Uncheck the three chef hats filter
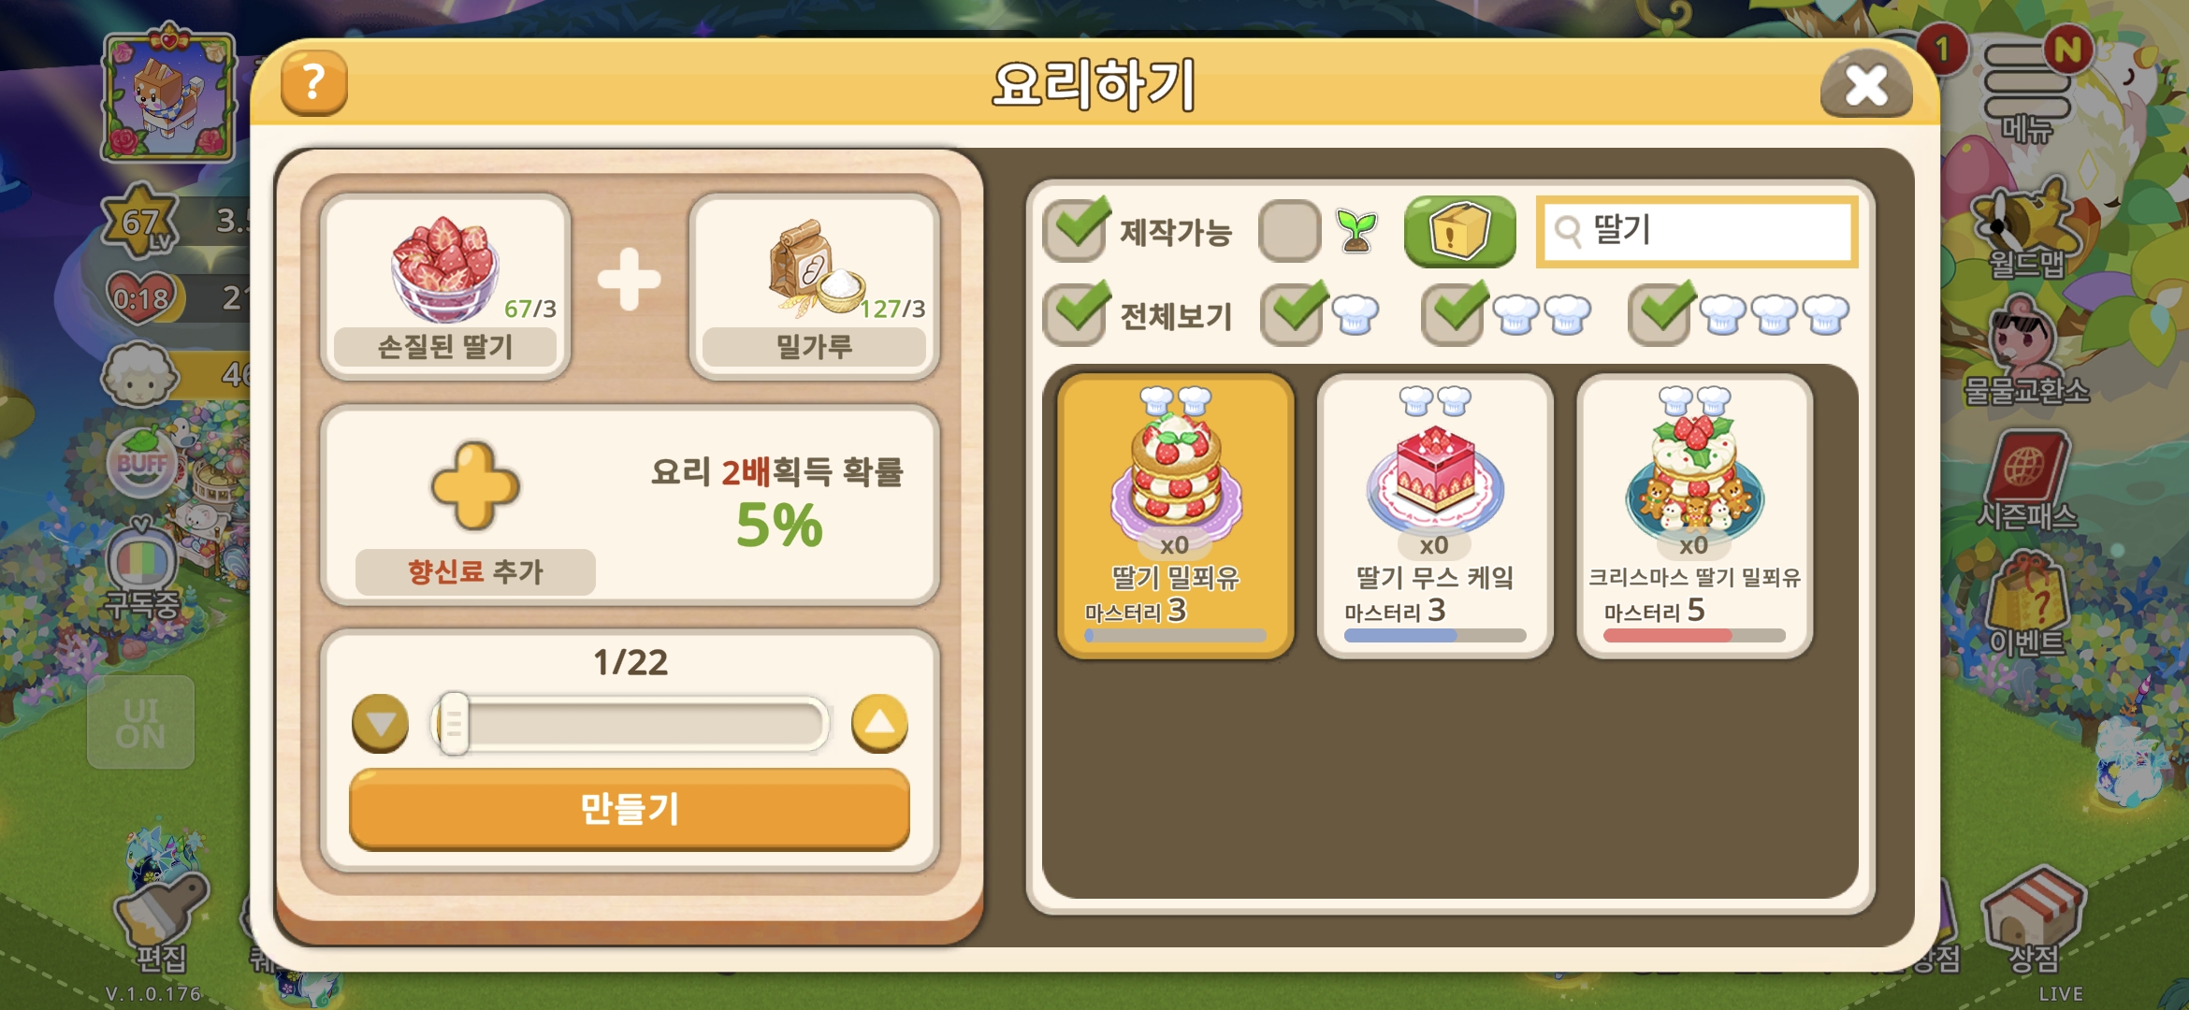This screenshot has height=1010, width=2189. click(x=1660, y=314)
